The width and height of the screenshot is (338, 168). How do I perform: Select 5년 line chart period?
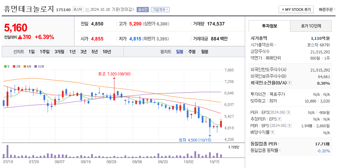coord(95,52)
